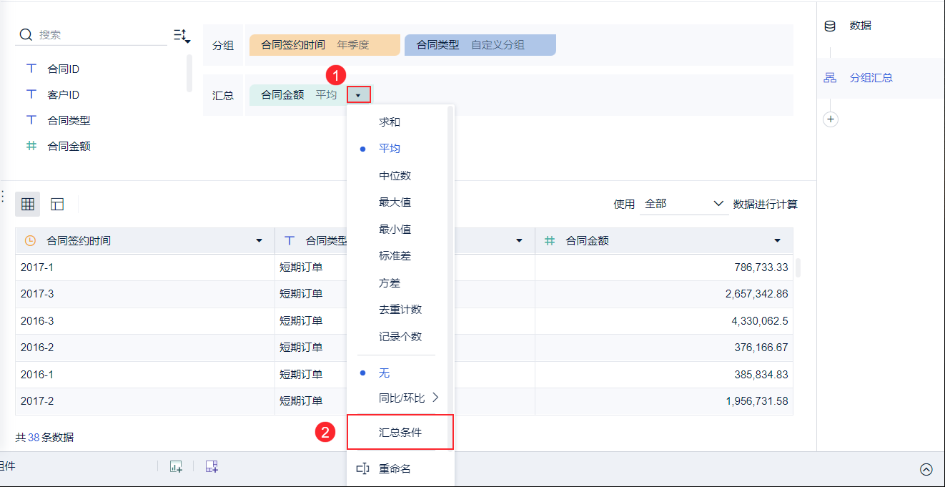
Task: Click the add chart icon in footer
Action: (176, 467)
